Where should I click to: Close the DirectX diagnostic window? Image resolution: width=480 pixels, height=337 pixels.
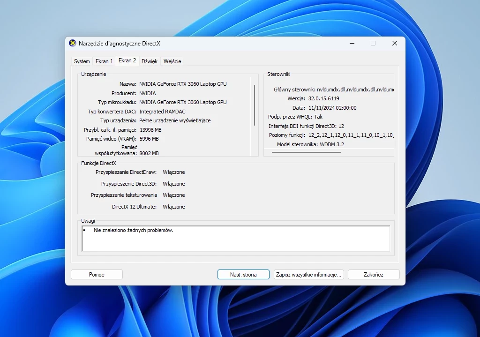[x=394, y=43]
